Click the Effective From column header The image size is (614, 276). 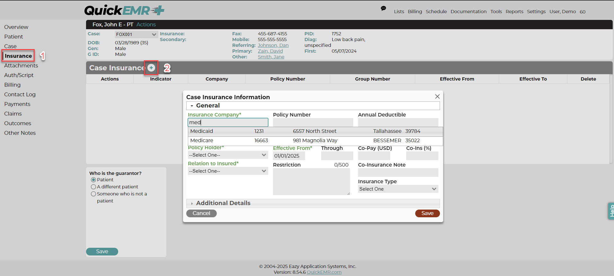coord(457,79)
